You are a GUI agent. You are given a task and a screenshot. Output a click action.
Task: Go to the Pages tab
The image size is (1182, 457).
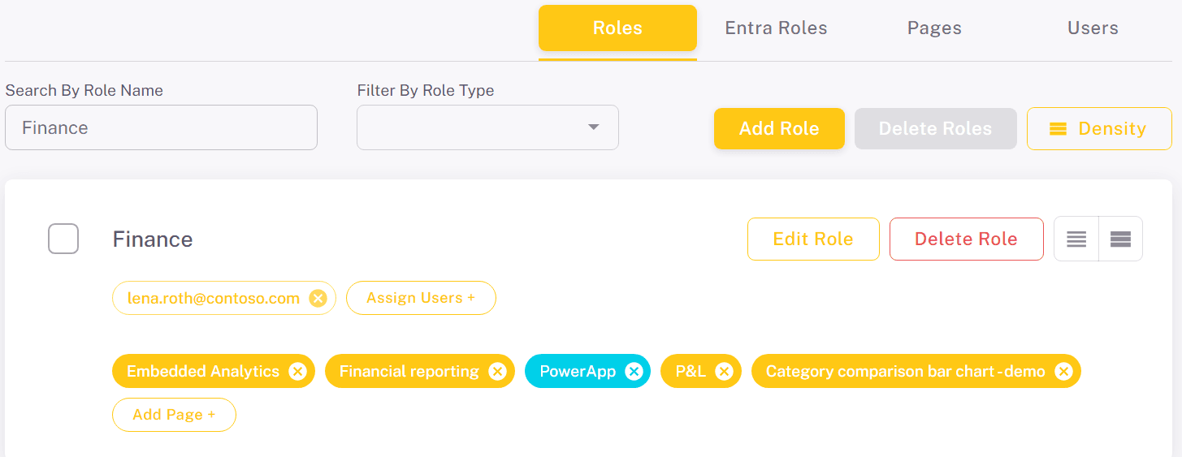pos(934,28)
